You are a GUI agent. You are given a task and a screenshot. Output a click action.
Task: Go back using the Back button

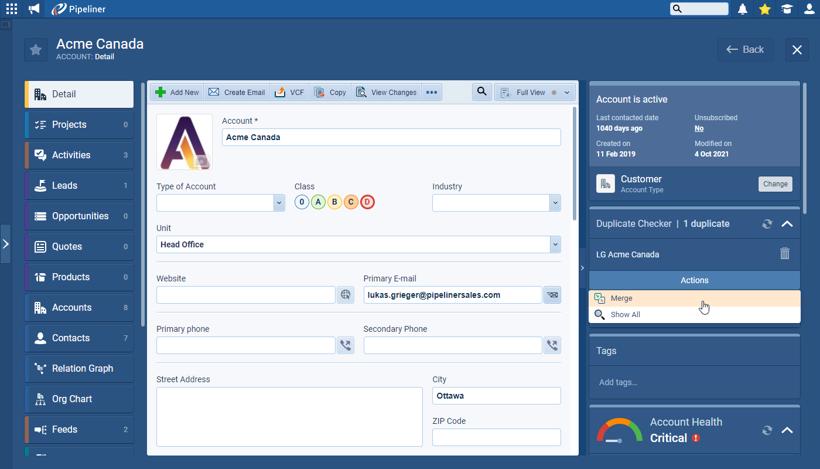(745, 50)
